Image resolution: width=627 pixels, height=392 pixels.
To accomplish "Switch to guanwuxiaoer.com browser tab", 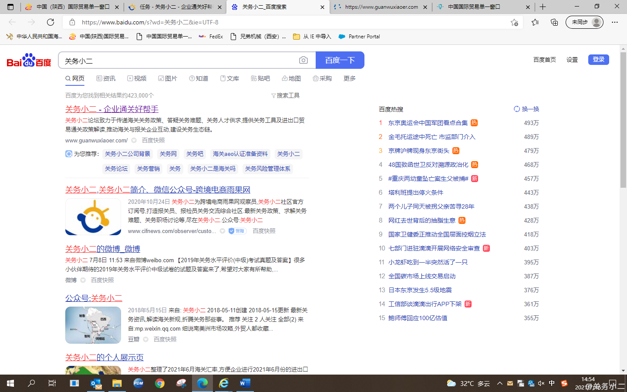I will pyautogui.click(x=381, y=7).
